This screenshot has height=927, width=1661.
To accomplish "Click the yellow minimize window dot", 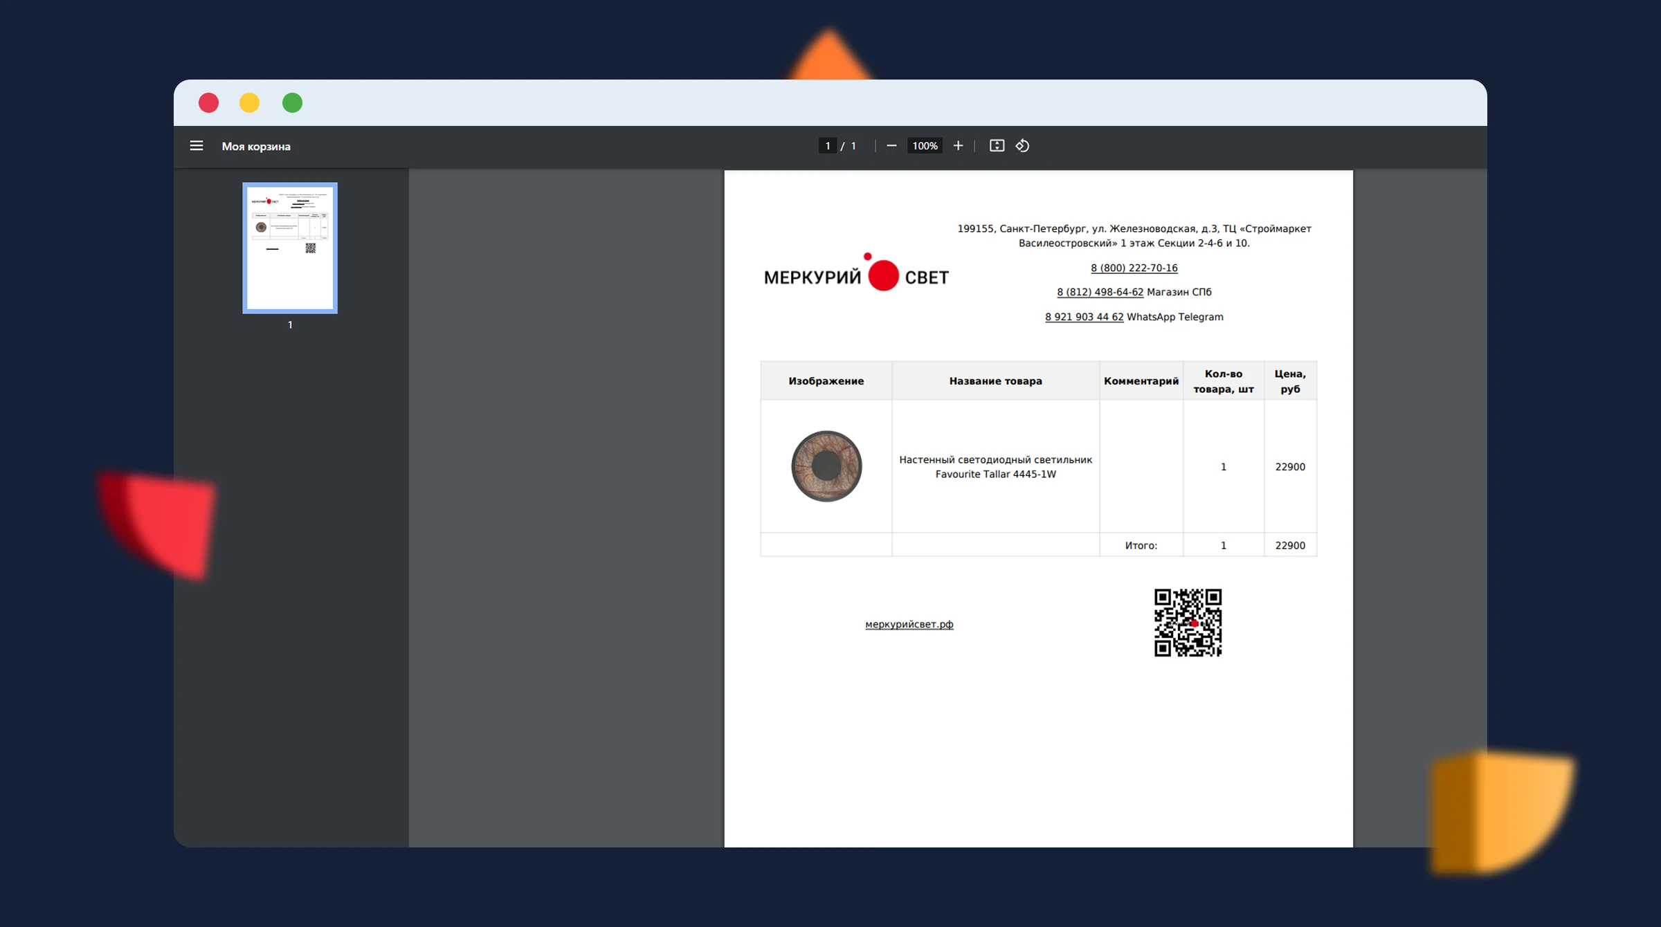I will pyautogui.click(x=249, y=103).
